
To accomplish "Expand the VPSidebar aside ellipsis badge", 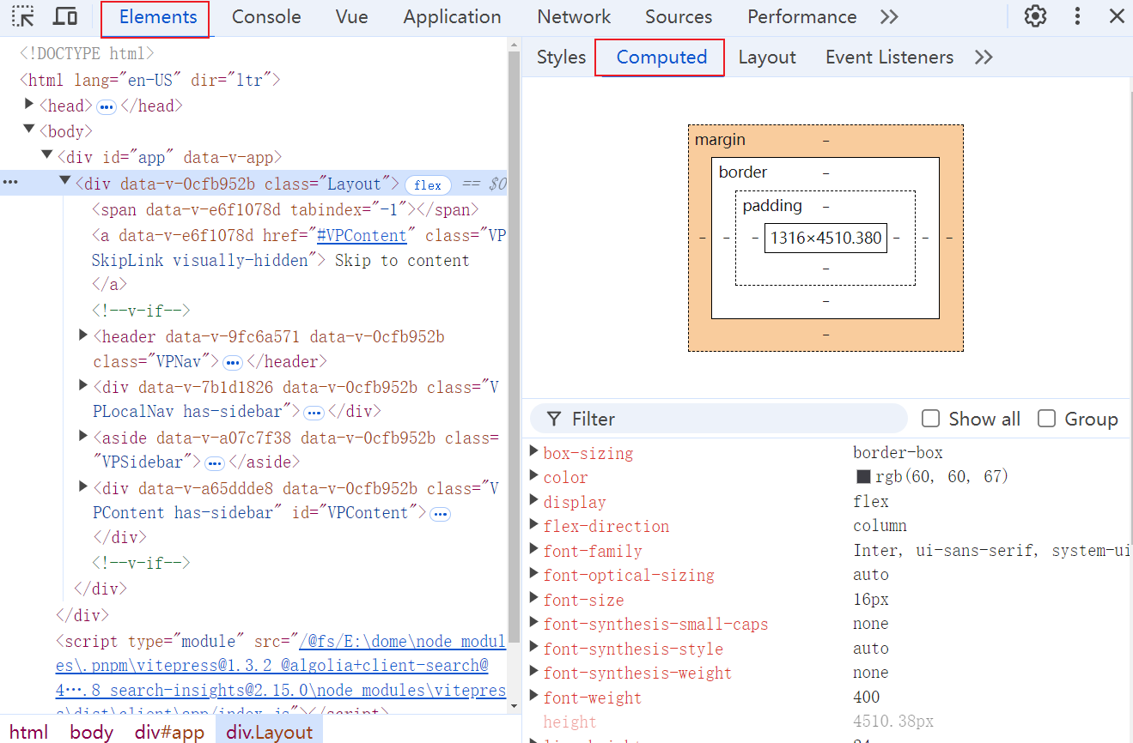I will pos(214,463).
